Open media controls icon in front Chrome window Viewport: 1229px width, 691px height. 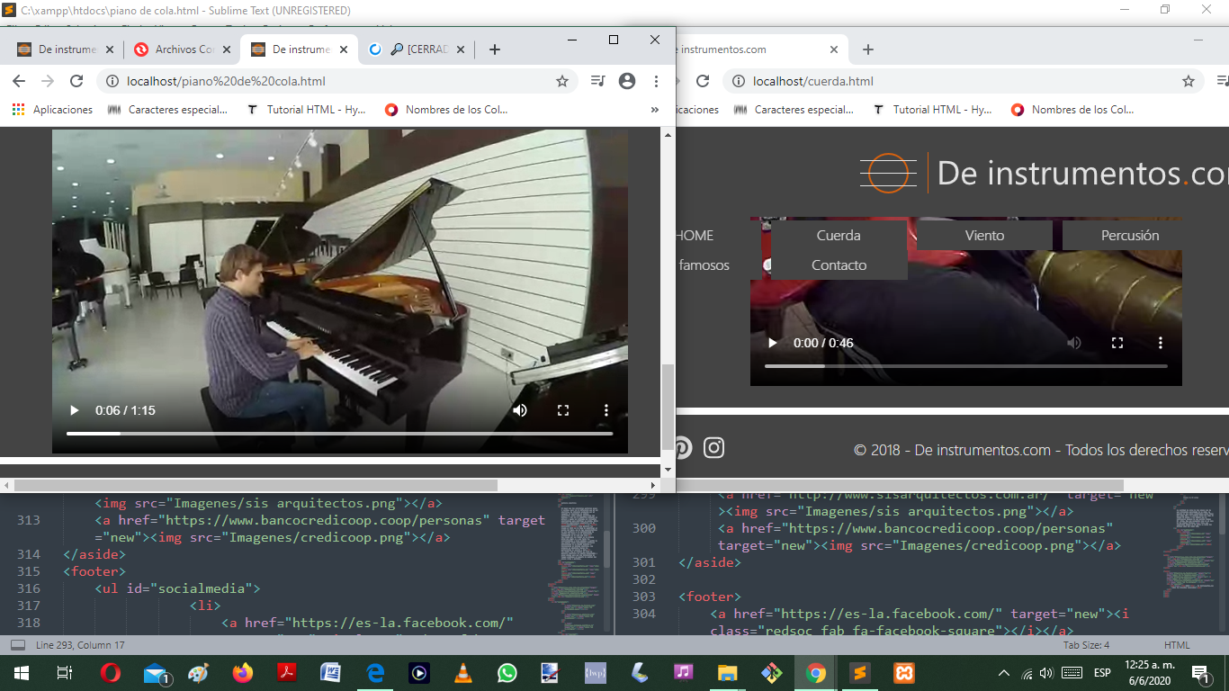pos(598,81)
